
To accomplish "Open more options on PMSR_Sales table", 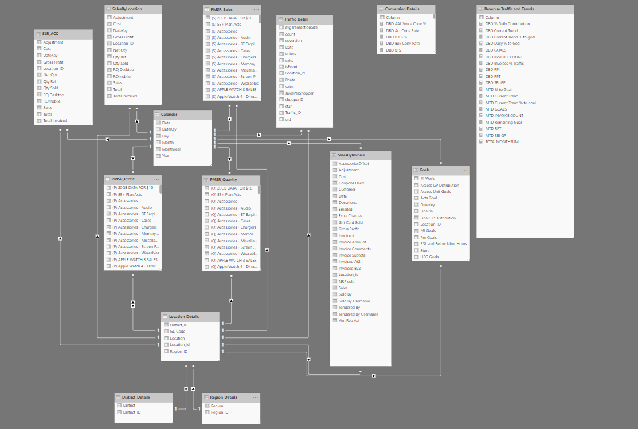I will tap(256, 9).
